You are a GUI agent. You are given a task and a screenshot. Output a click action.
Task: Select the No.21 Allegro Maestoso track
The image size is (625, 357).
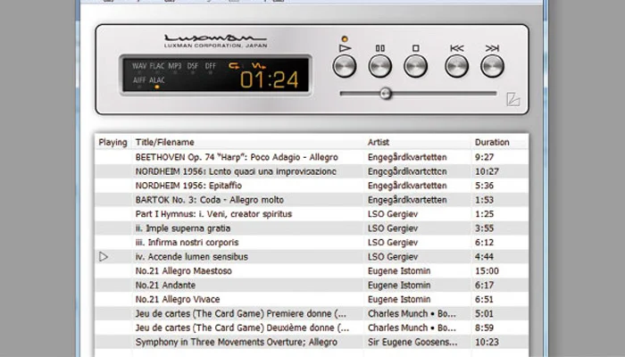(x=183, y=271)
